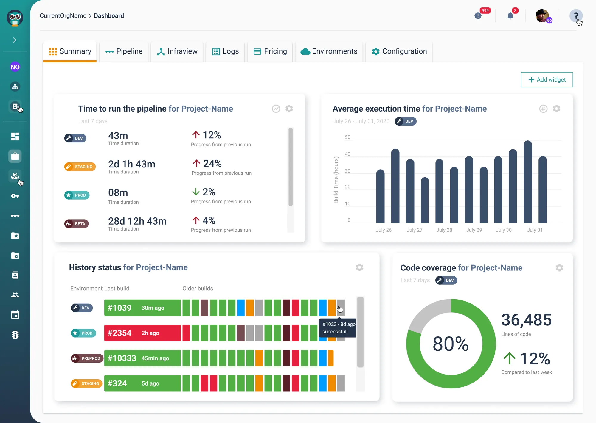Image resolution: width=596 pixels, height=423 pixels.
Task: Click the PREPROD tag in History status
Action: [87, 358]
